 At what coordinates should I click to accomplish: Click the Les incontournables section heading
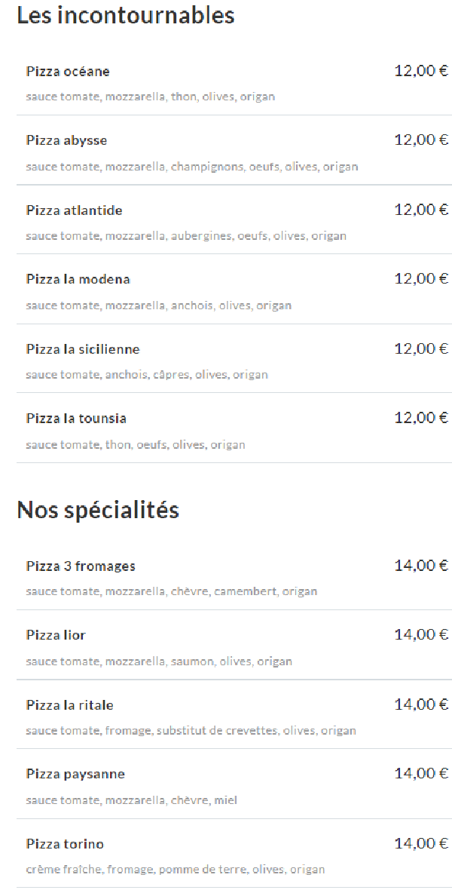coord(125,15)
